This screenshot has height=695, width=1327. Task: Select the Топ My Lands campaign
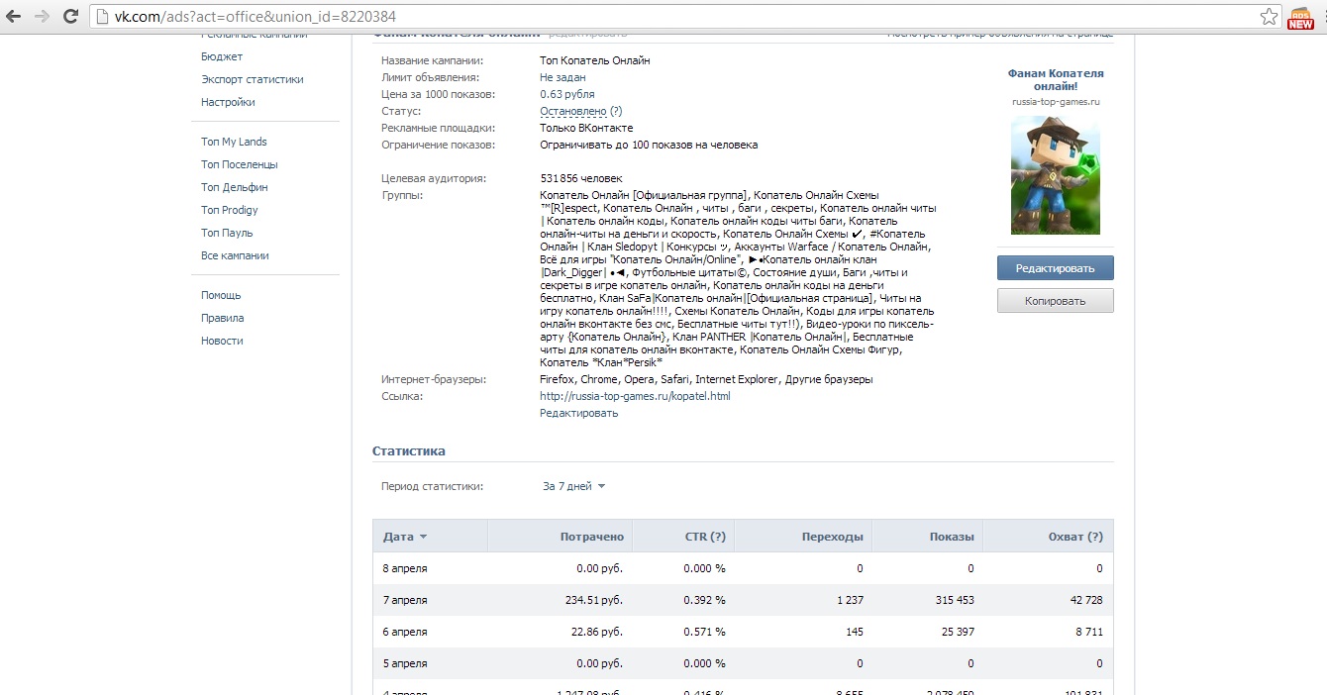[x=234, y=142]
